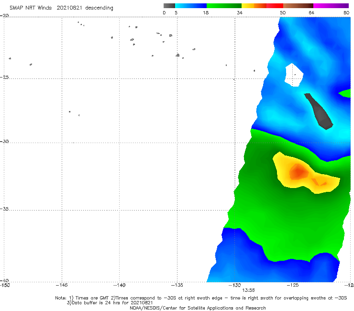Viewport: 354px width, 311px height.
Task: Click the cyan-to-blue 5–18 color bar segment
Action: pos(191,6)
